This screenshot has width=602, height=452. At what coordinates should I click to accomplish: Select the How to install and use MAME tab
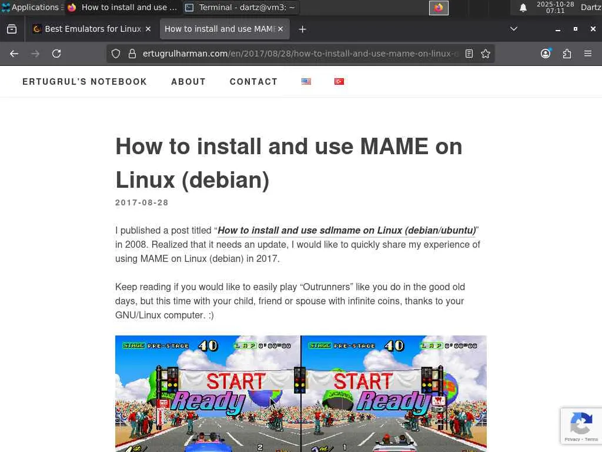click(225, 29)
